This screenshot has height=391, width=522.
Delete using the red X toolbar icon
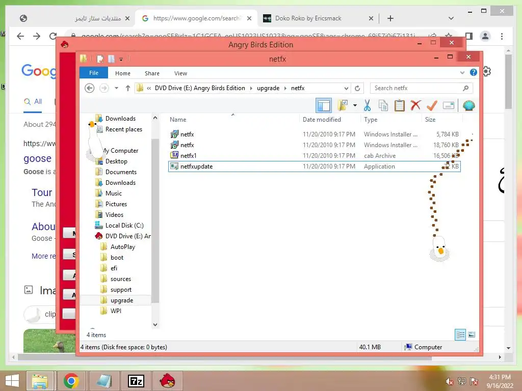coord(415,106)
